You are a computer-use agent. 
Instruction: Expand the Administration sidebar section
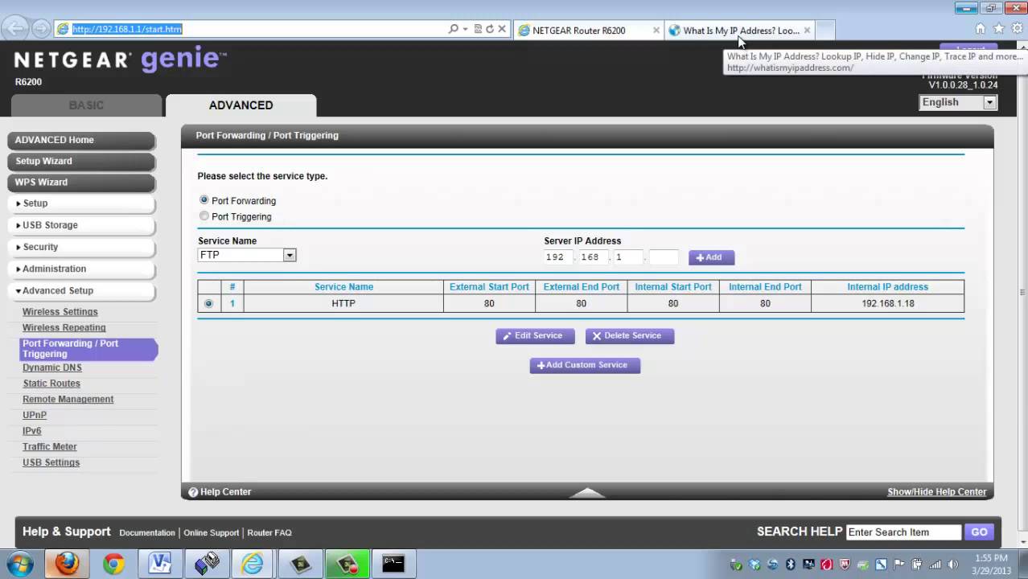(81, 269)
